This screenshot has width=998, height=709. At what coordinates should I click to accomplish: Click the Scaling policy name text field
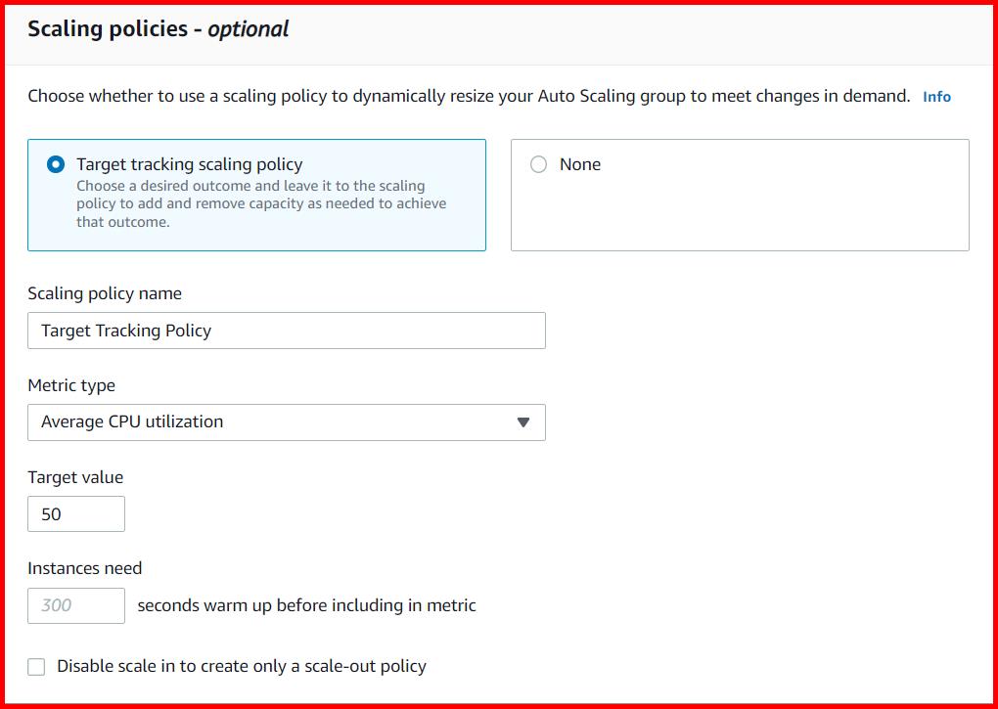(x=287, y=331)
